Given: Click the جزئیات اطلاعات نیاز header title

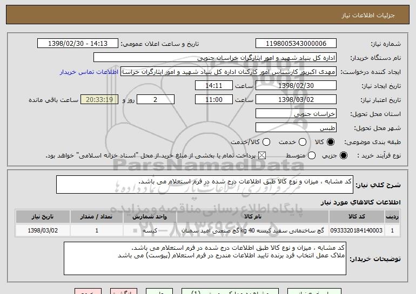Looking at the screenshot, I should click(368, 15).
